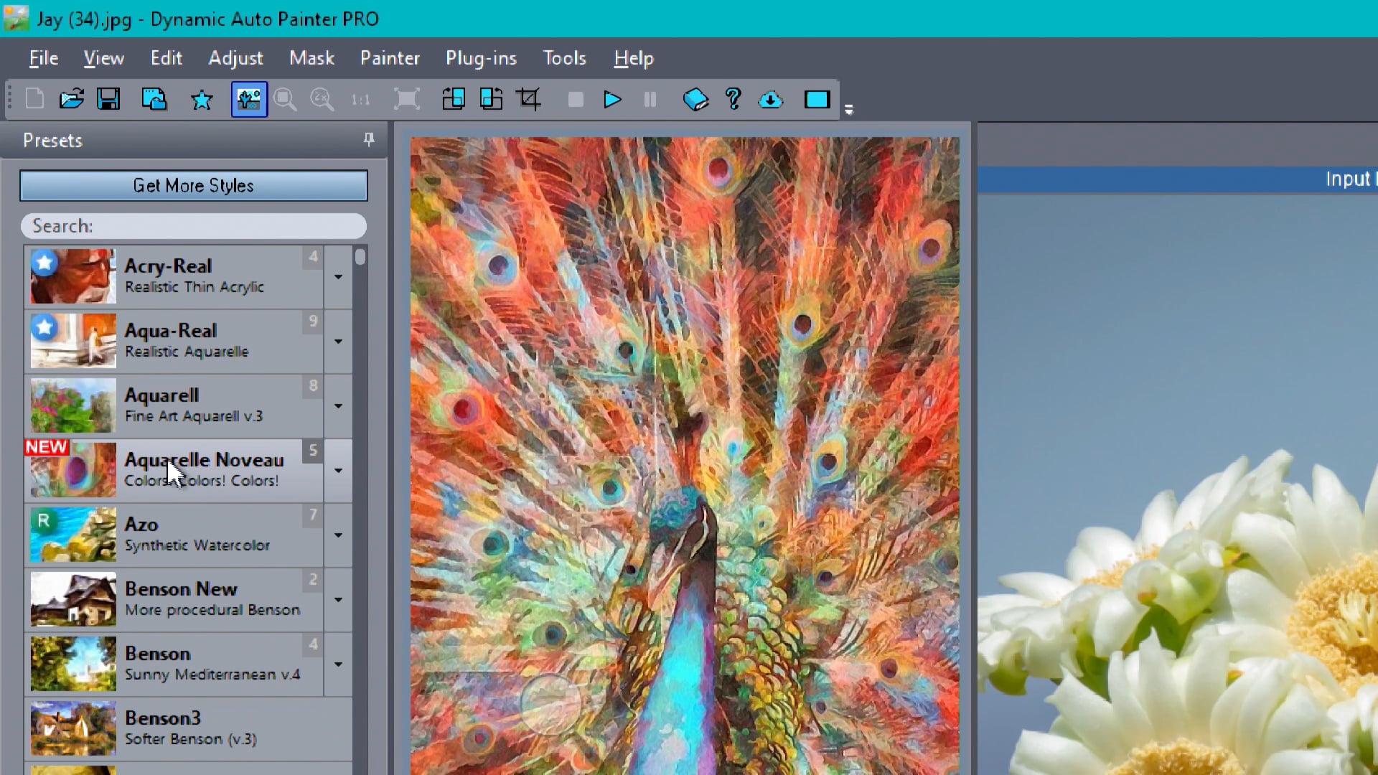Toggle fullscreen preview with the rightmost toolbar icon
The width and height of the screenshot is (1378, 775).
[x=817, y=99]
